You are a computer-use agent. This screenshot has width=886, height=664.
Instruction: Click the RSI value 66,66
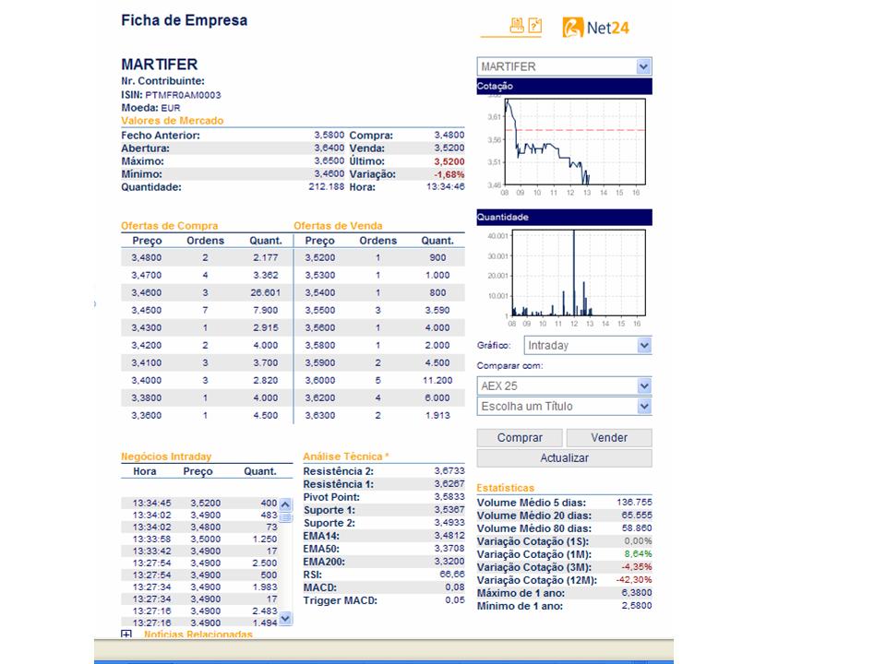coord(452,575)
